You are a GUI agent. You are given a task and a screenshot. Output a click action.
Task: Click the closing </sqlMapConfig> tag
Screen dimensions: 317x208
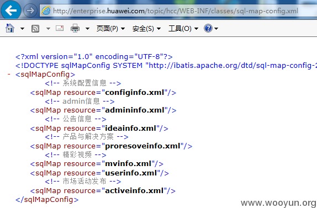pos(47,200)
